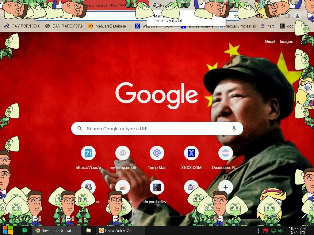
Task: Open the green app icon on the taskbar
Action: click(x=25, y=230)
